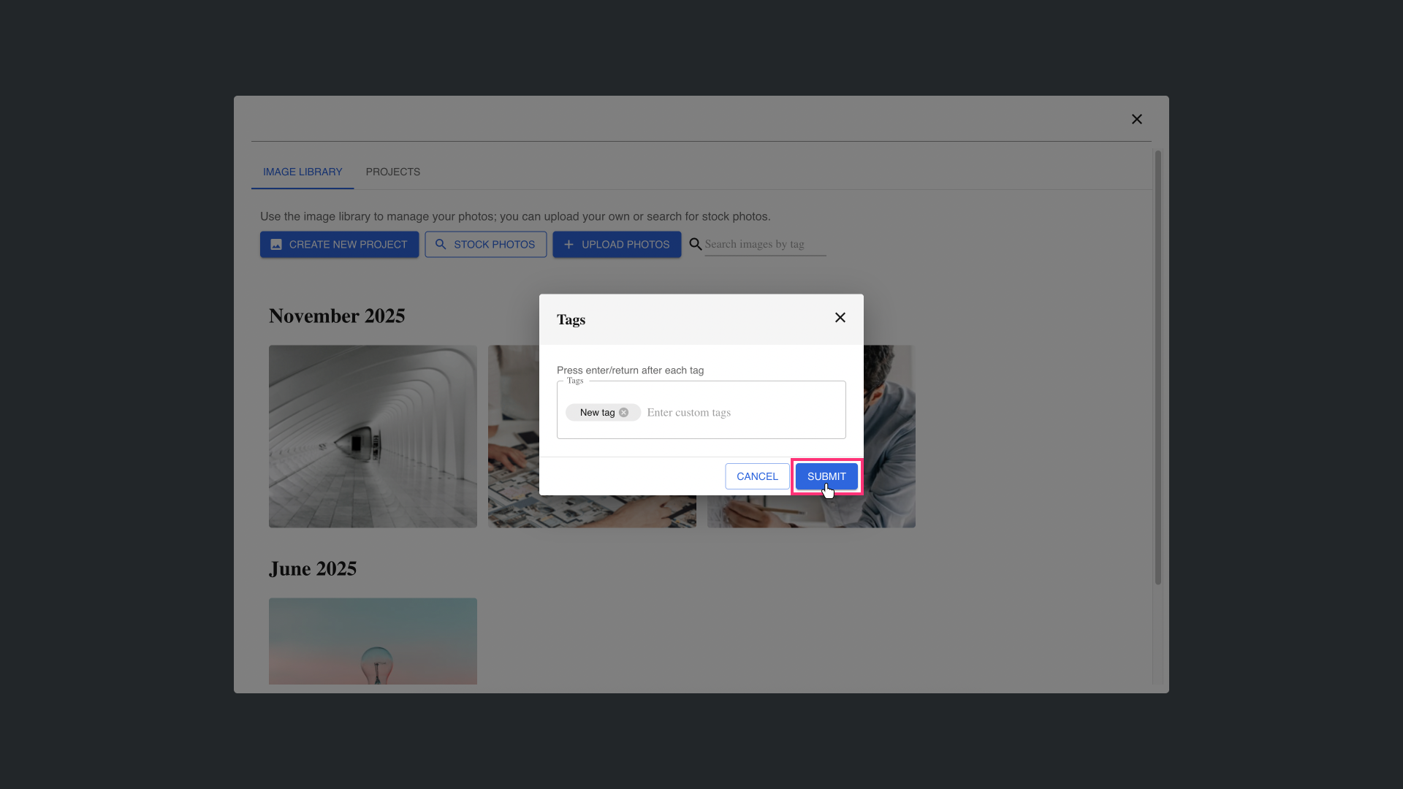The height and width of the screenshot is (789, 1403).
Task: Click the 'Search images by tag' field
Action: [x=764, y=245]
